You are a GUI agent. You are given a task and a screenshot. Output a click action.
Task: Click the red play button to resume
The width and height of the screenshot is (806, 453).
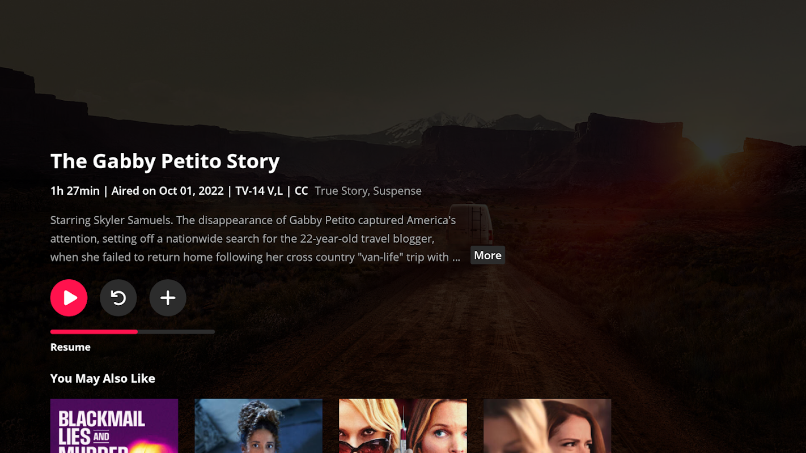click(69, 298)
